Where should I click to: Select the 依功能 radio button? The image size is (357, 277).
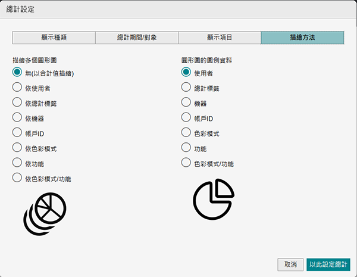pos(17,163)
